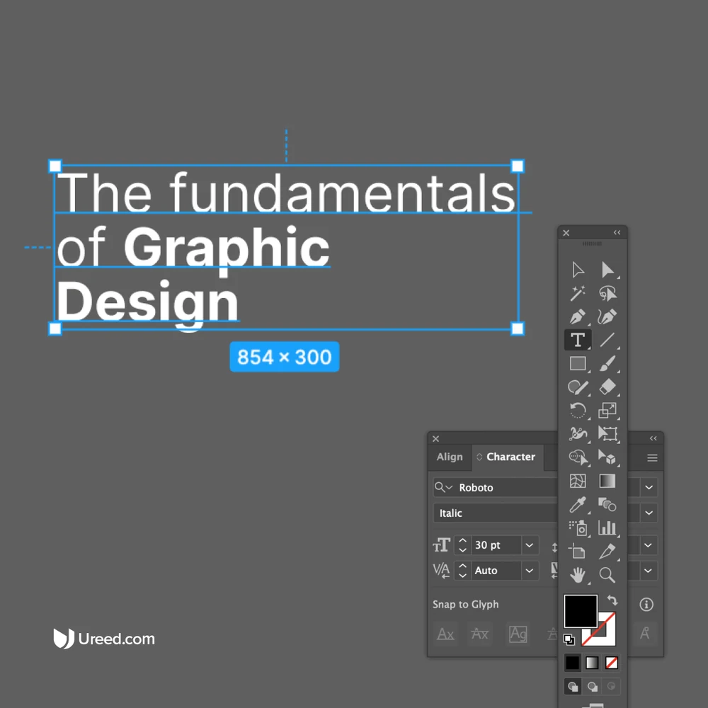Click the Snap to Glyph info icon
Screen dimensions: 708x708
(646, 604)
